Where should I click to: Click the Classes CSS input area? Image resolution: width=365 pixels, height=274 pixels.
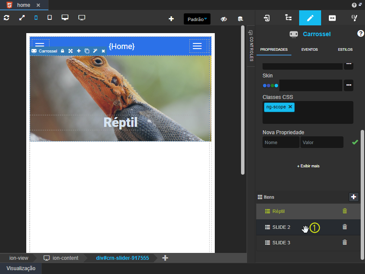[308, 112]
